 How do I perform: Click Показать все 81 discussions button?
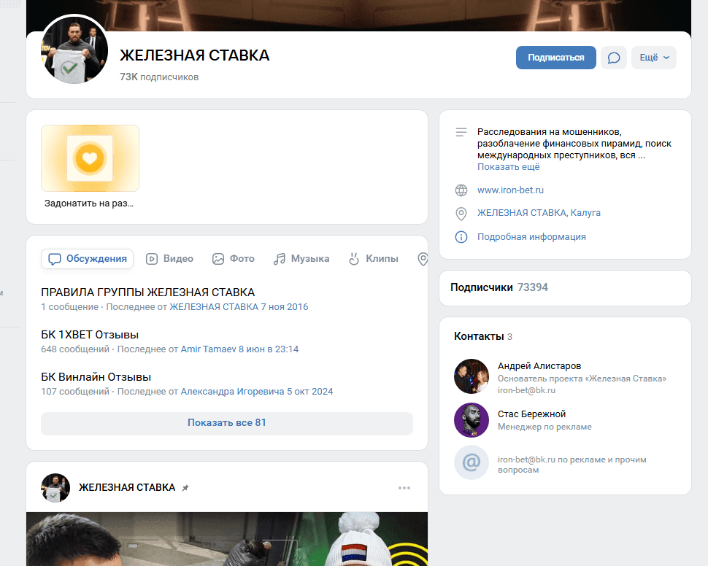[227, 423]
